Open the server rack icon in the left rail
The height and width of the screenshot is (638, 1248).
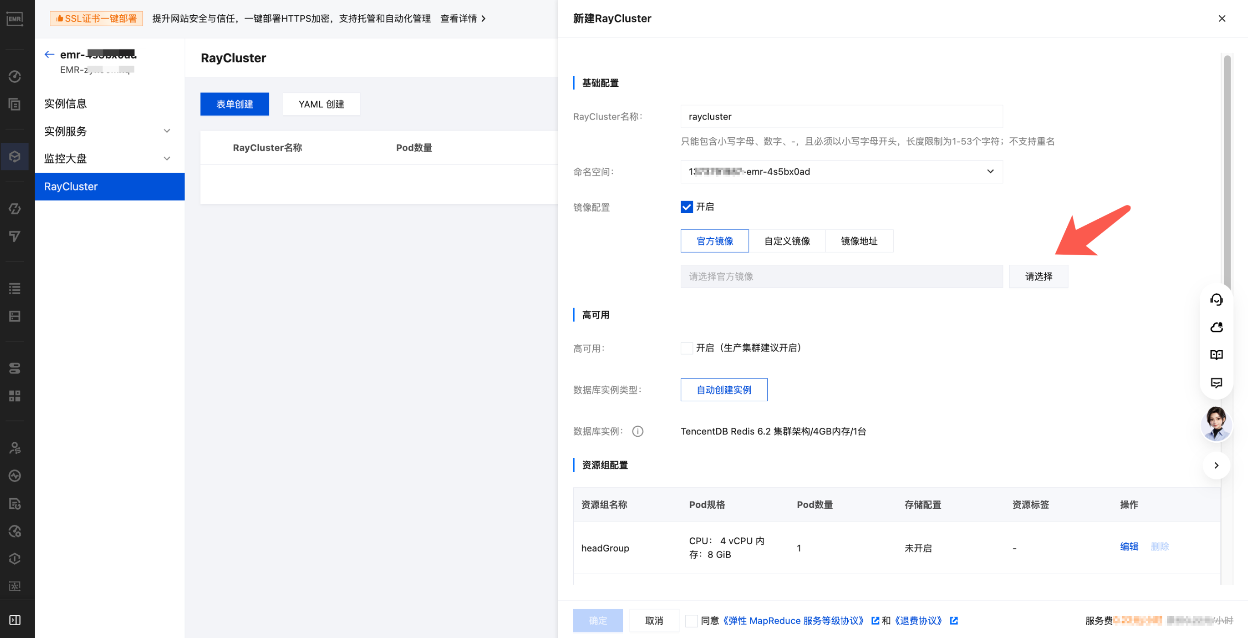[15, 316]
